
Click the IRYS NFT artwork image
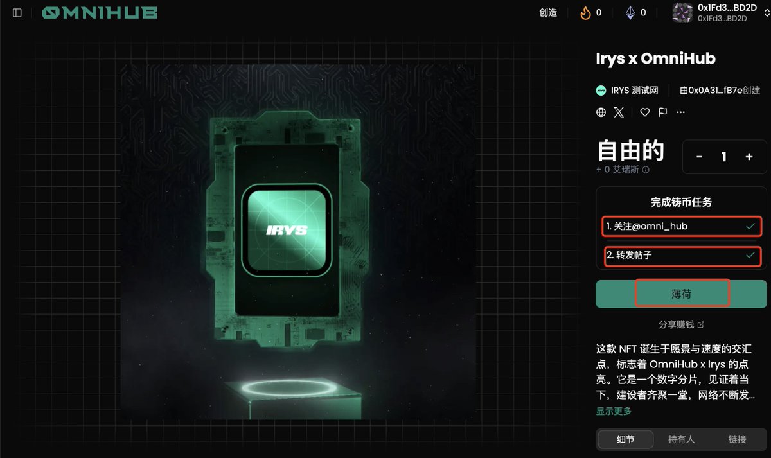pos(299,242)
